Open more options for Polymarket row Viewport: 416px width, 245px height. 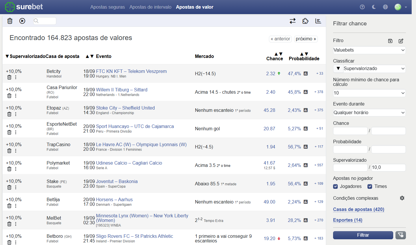(16, 169)
